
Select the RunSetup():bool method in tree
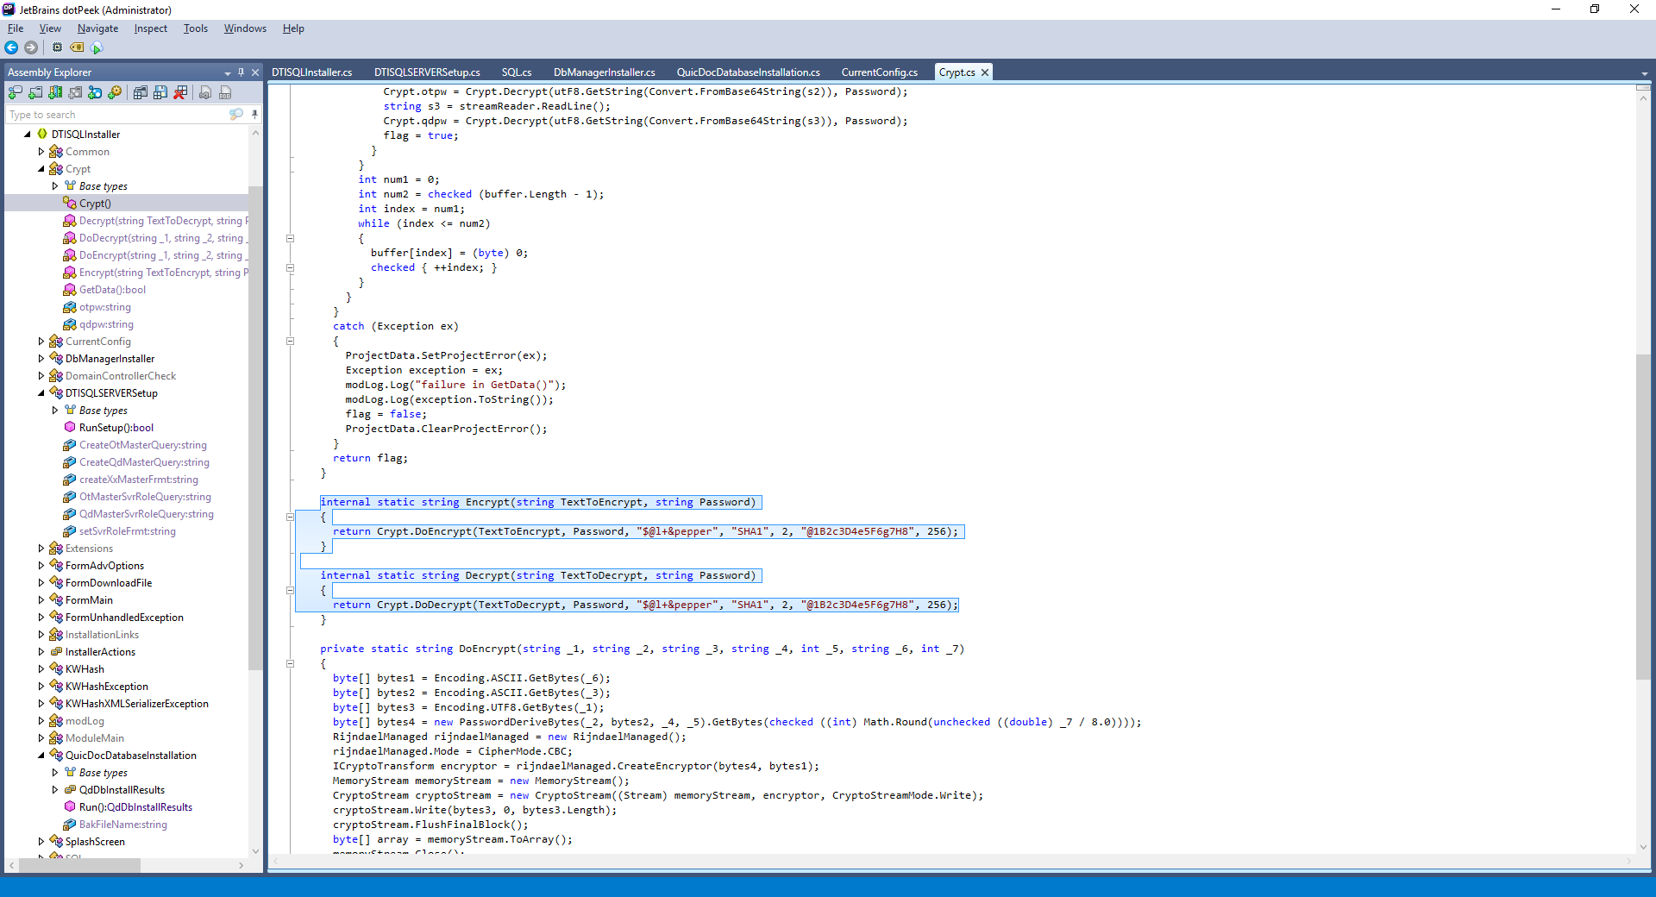click(116, 428)
